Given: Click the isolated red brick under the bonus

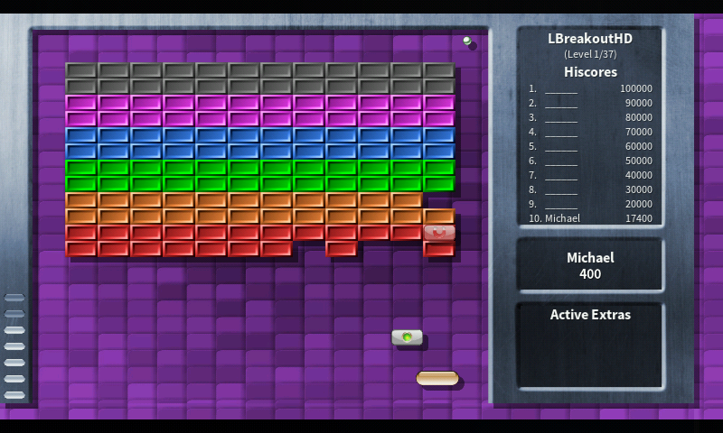Looking at the screenshot, I should click(439, 249).
